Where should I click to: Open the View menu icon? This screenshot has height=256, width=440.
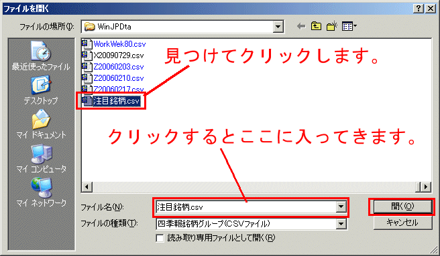coord(349,27)
